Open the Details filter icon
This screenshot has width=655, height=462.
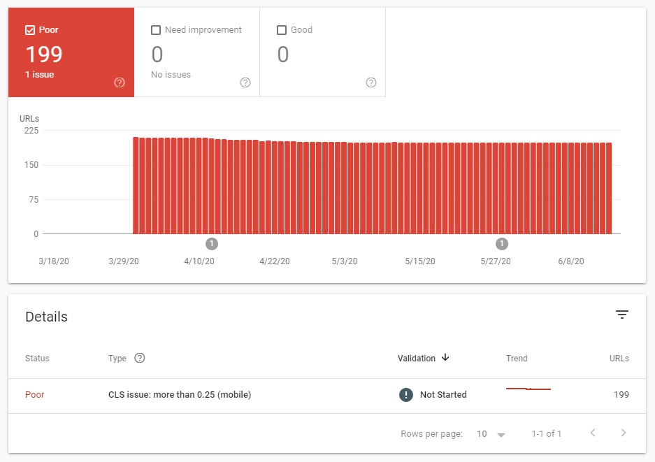(622, 315)
